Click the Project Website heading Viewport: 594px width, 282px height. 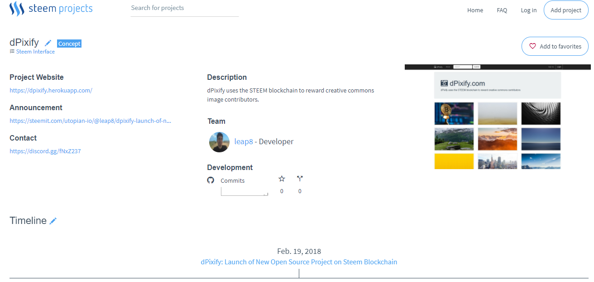pyautogui.click(x=37, y=77)
